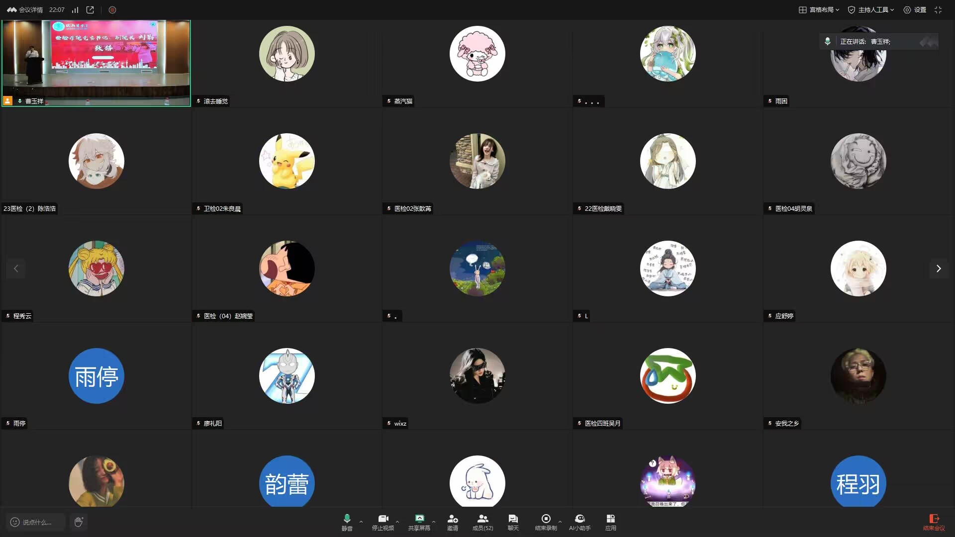Go to next page of participants

[938, 268]
